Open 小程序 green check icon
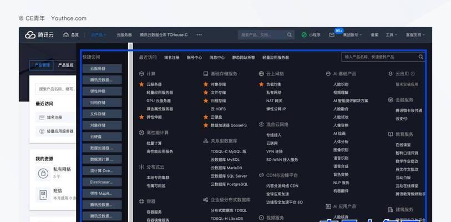 304,35
